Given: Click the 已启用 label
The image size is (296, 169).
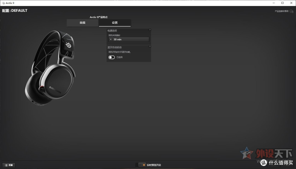Looking at the screenshot, I should (x=119, y=57).
